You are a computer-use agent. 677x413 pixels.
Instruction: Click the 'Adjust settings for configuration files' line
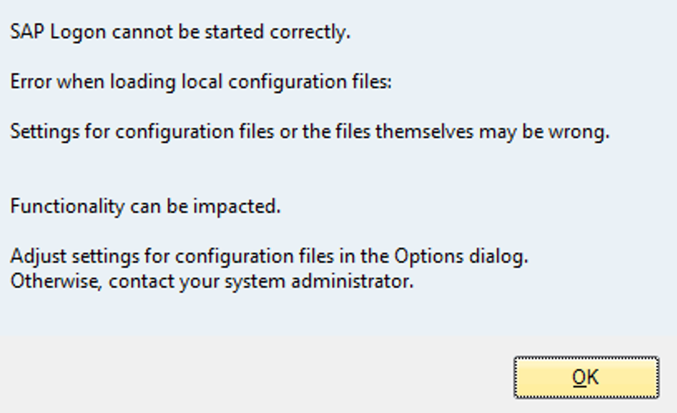click(x=269, y=256)
